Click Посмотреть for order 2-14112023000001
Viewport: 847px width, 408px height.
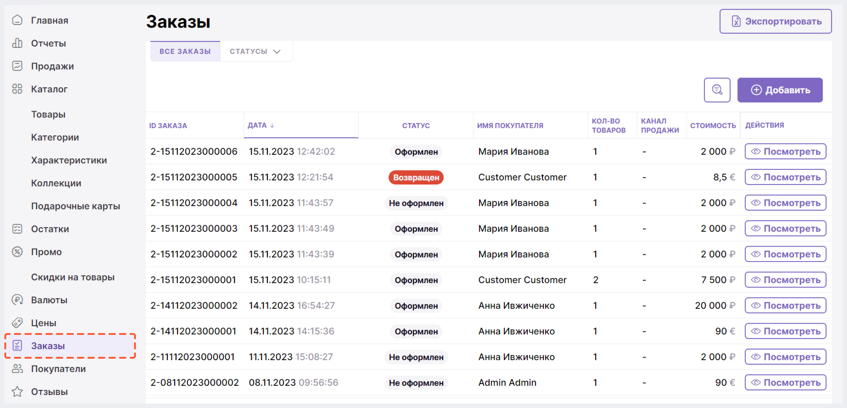click(x=785, y=331)
